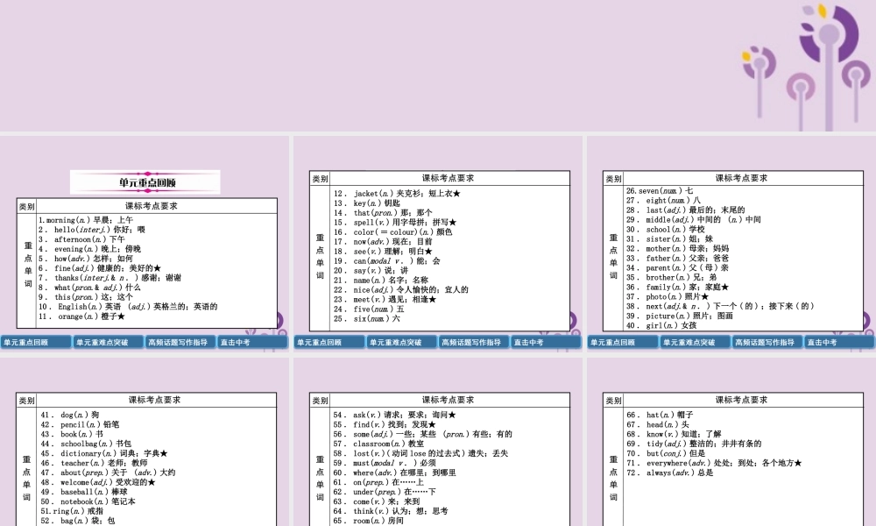
Task: Select the row '45. dictionary(n.) 词典；字典★'
Action: tap(104, 453)
